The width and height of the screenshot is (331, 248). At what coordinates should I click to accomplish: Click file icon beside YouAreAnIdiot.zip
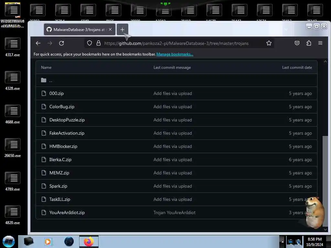pyautogui.click(x=44, y=212)
